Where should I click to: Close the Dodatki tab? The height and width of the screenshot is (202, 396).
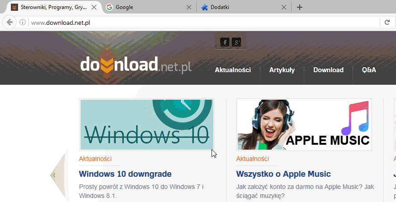tap(284, 7)
